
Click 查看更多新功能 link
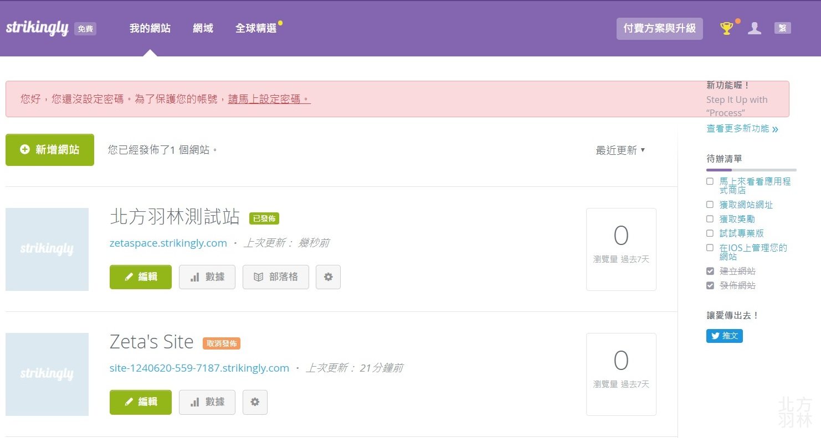coord(742,129)
